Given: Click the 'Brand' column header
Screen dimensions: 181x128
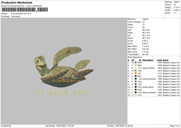Looking at the screenshot, I should coord(166,60).
